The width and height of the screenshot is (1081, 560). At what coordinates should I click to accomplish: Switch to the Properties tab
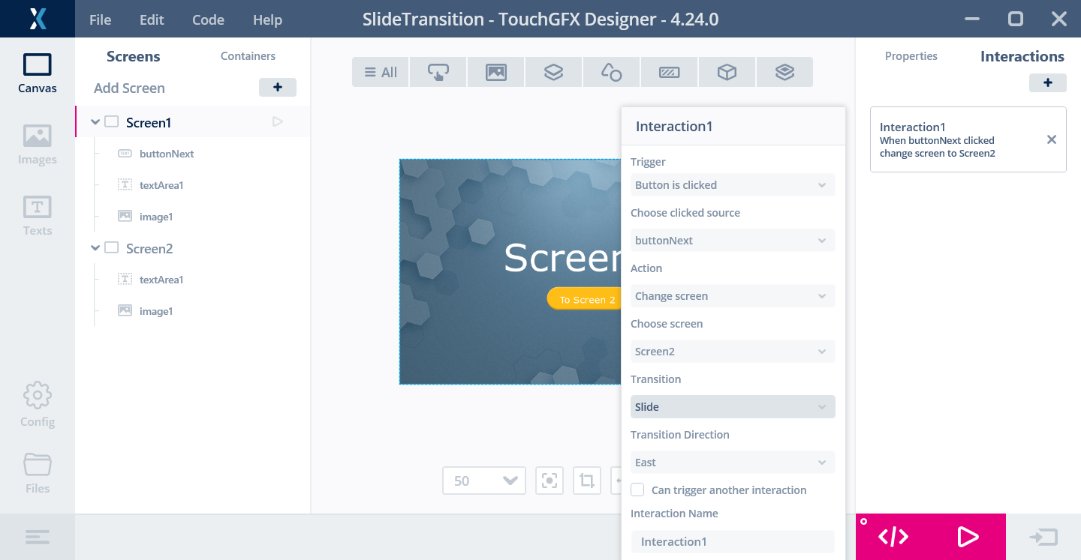coord(911,56)
